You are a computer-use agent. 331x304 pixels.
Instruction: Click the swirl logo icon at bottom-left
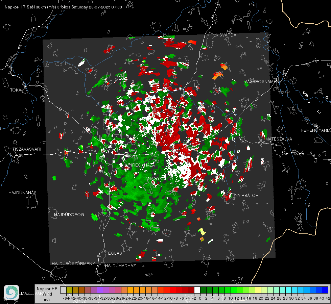tap(11, 293)
